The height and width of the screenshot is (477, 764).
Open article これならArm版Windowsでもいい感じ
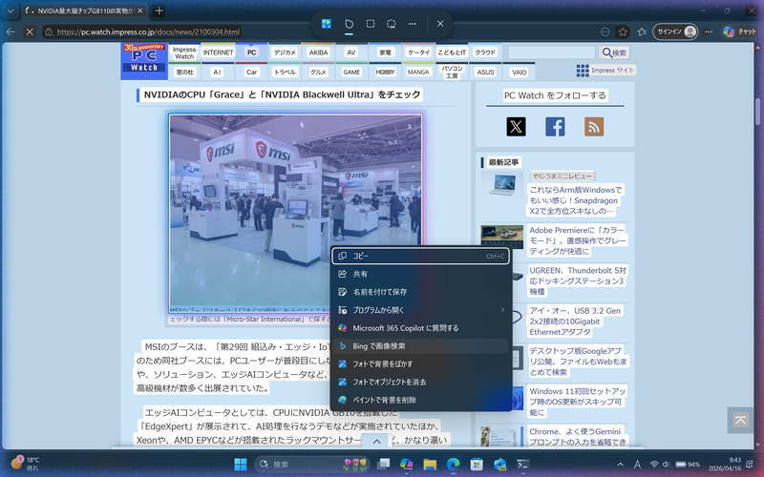pos(576,200)
